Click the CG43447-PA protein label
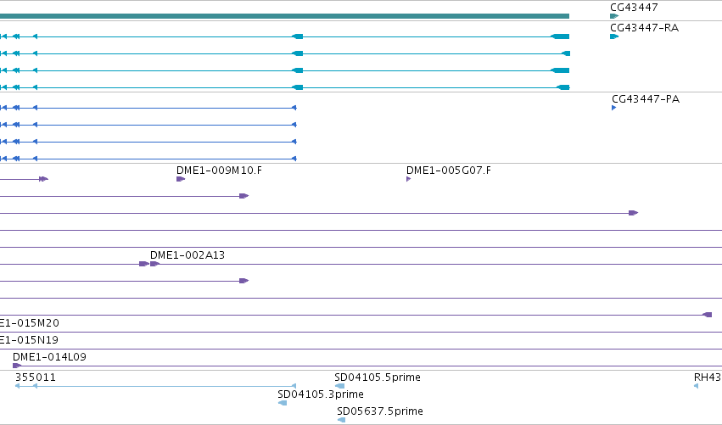The height and width of the screenshot is (425, 722). coord(646,99)
